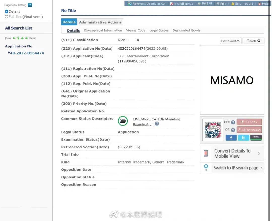
Task: Click the mobile phone icon
Action: (x=206, y=153)
